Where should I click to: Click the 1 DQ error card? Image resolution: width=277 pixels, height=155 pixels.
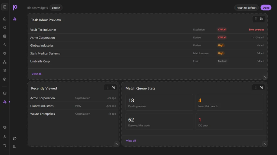(x=229, y=121)
